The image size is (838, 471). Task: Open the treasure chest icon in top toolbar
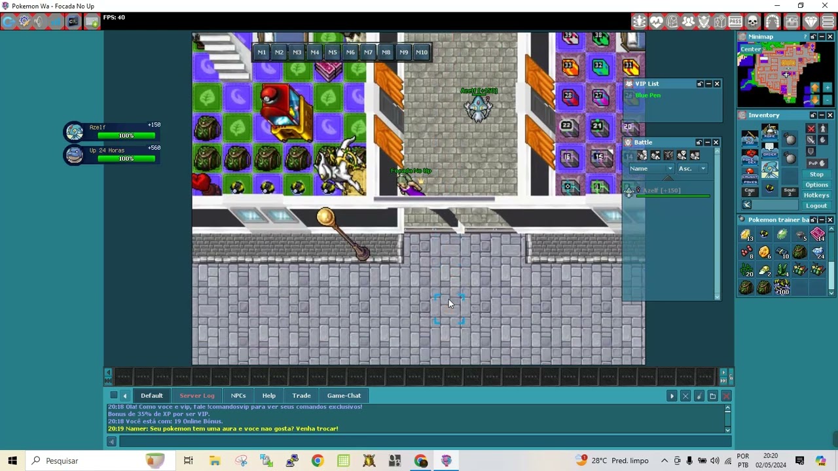(792, 22)
